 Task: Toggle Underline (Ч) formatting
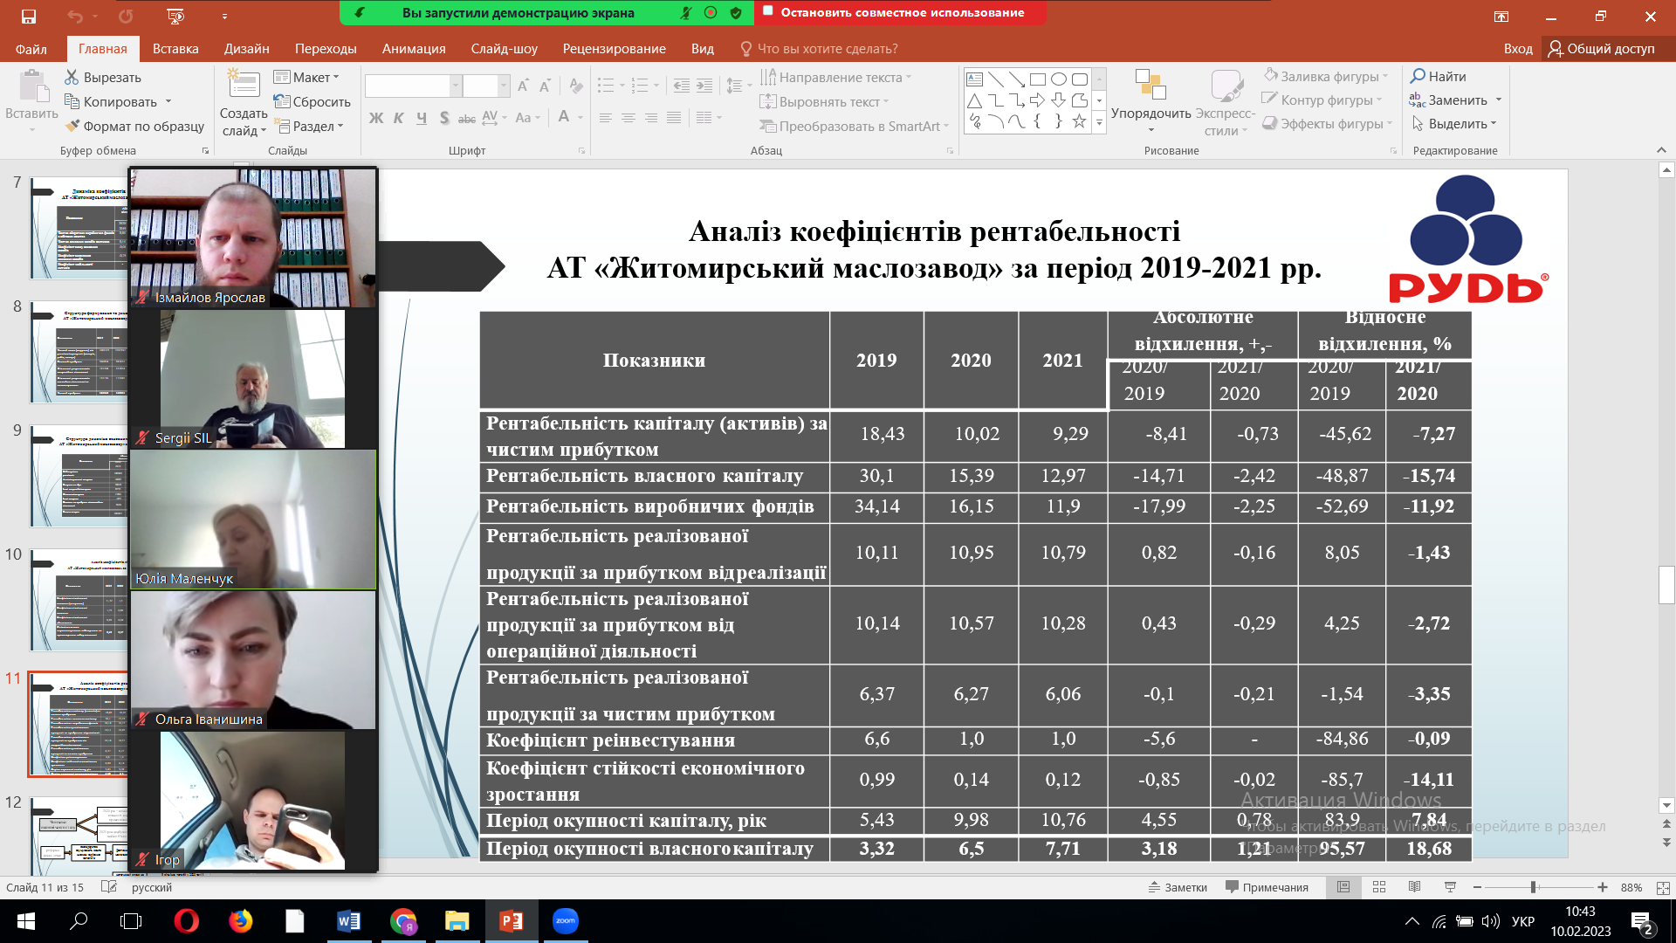coord(422,118)
